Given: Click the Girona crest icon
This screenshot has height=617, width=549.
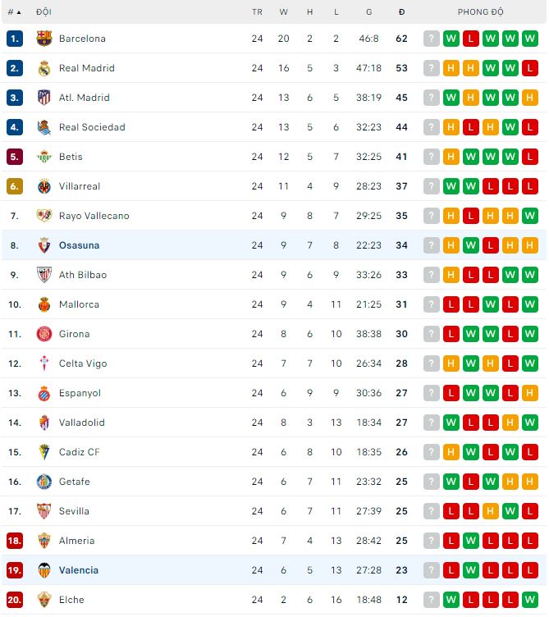Looking at the screenshot, I should pos(44,334).
